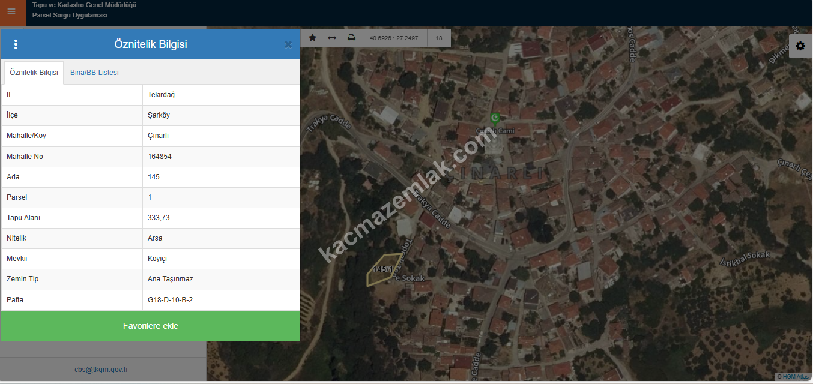Close the Öznitelik Bilgisi panel

288,44
